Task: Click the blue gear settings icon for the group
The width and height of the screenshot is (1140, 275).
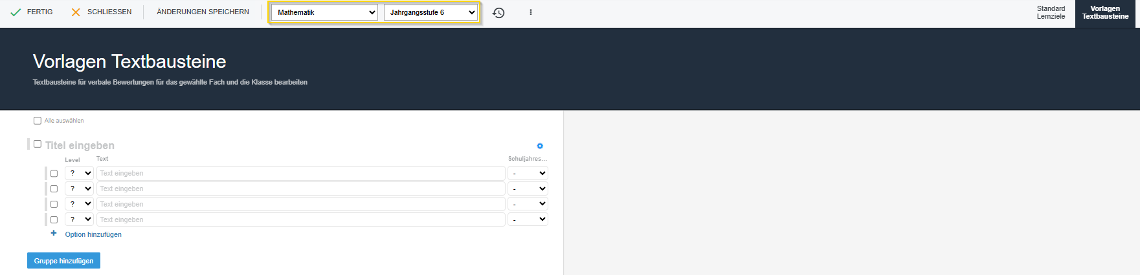Action: pyautogui.click(x=540, y=146)
